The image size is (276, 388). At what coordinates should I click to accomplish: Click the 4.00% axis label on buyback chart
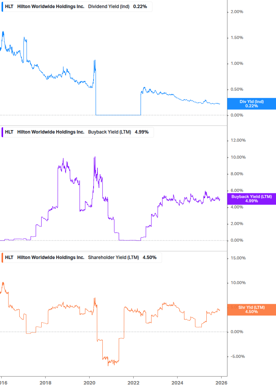pos(237,207)
